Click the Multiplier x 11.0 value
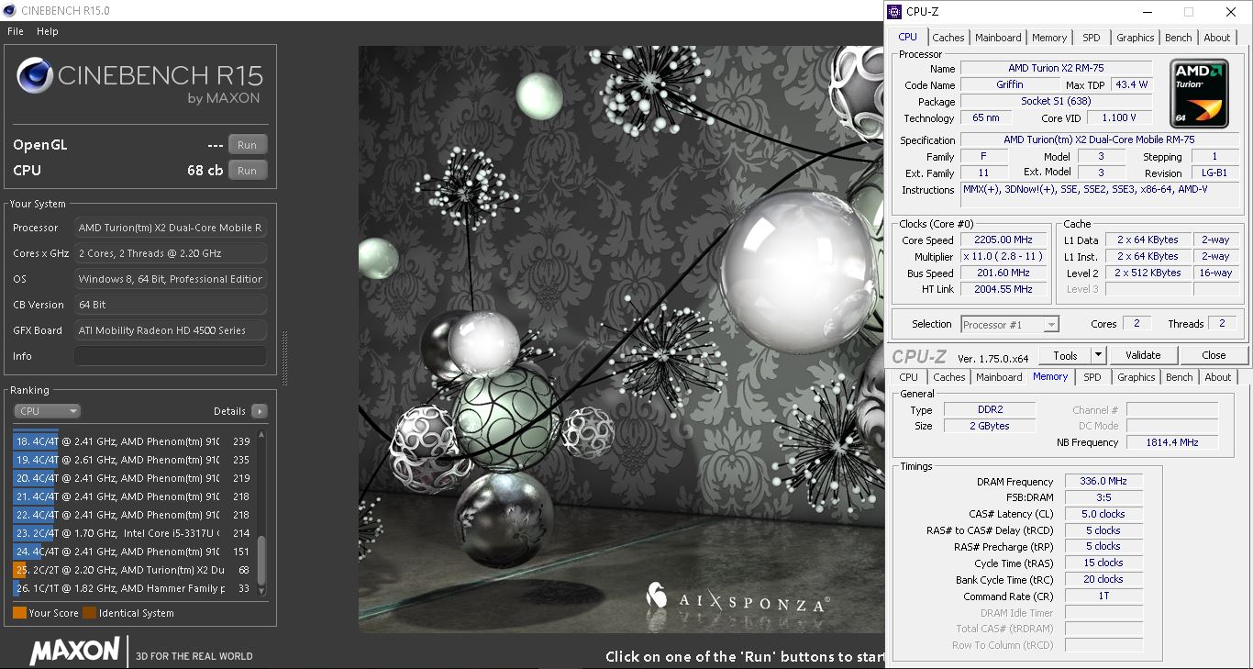The height and width of the screenshot is (669, 1253). tap(1003, 257)
